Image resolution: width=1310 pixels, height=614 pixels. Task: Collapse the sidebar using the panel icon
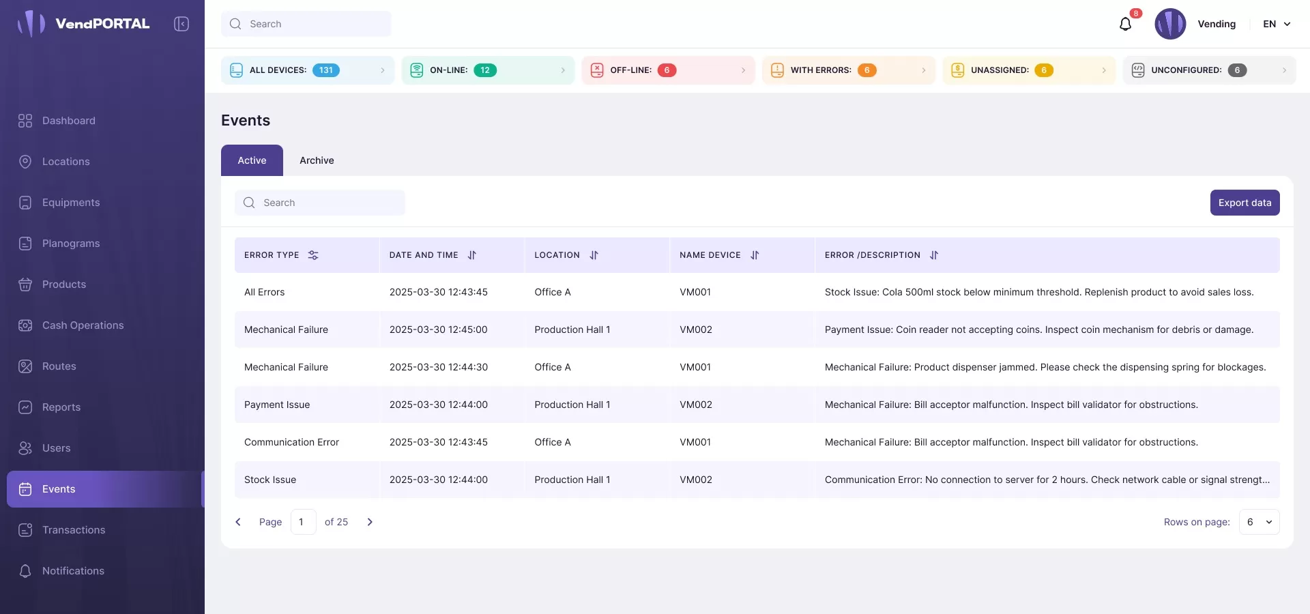point(181,24)
